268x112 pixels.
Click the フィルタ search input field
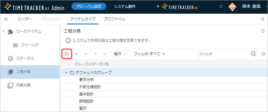(x=224, y=54)
